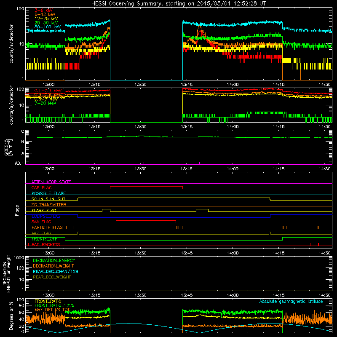Click the AAZ_FLAG label

point(41,233)
